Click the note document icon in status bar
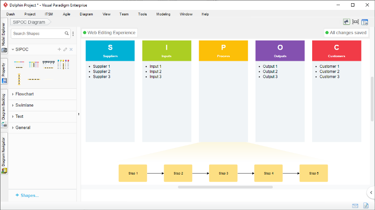The width and height of the screenshot is (375, 210). point(366,206)
